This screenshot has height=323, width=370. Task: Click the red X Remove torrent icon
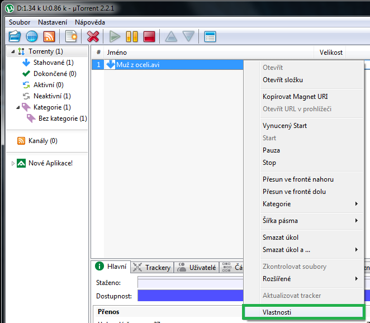pyautogui.click(x=93, y=37)
